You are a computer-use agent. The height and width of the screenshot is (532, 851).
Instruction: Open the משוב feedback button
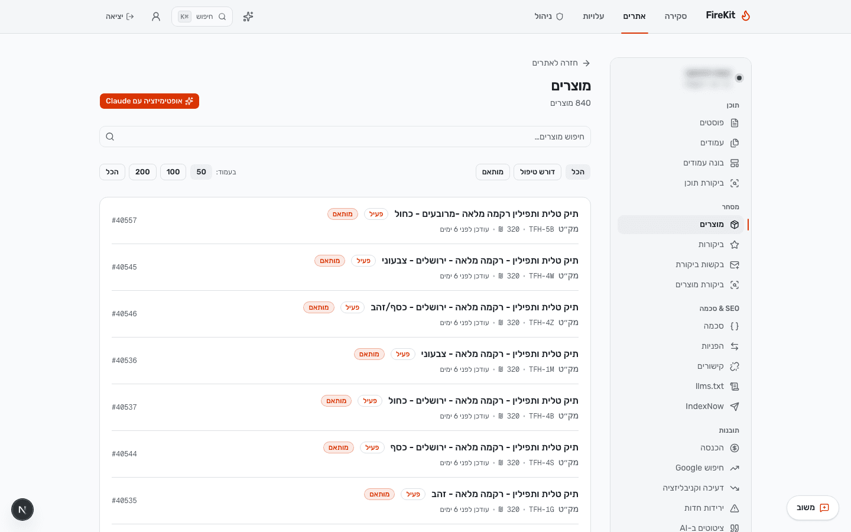[813, 508]
